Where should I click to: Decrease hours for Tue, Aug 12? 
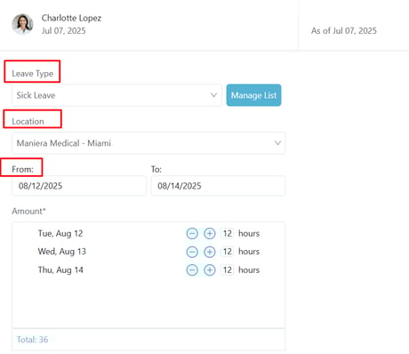pyautogui.click(x=192, y=234)
